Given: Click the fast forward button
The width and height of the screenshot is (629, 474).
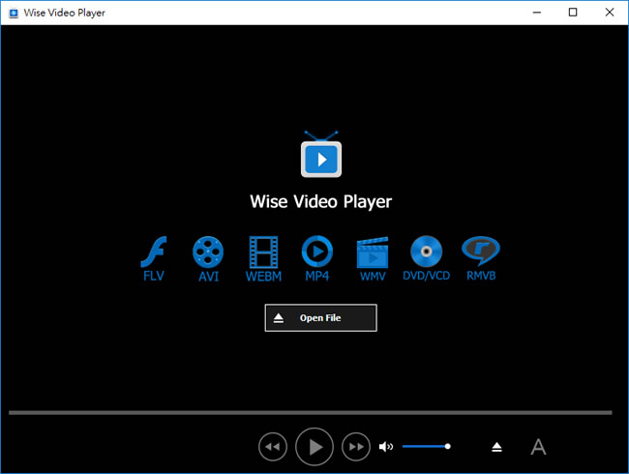Looking at the screenshot, I should point(356,446).
